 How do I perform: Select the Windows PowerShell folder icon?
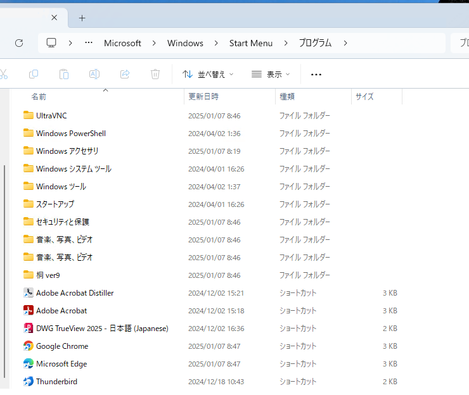(x=29, y=133)
